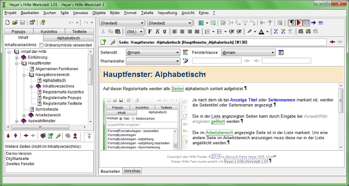Move entry down with red down arrow
Screen dimensions: 349x186
coord(16,135)
